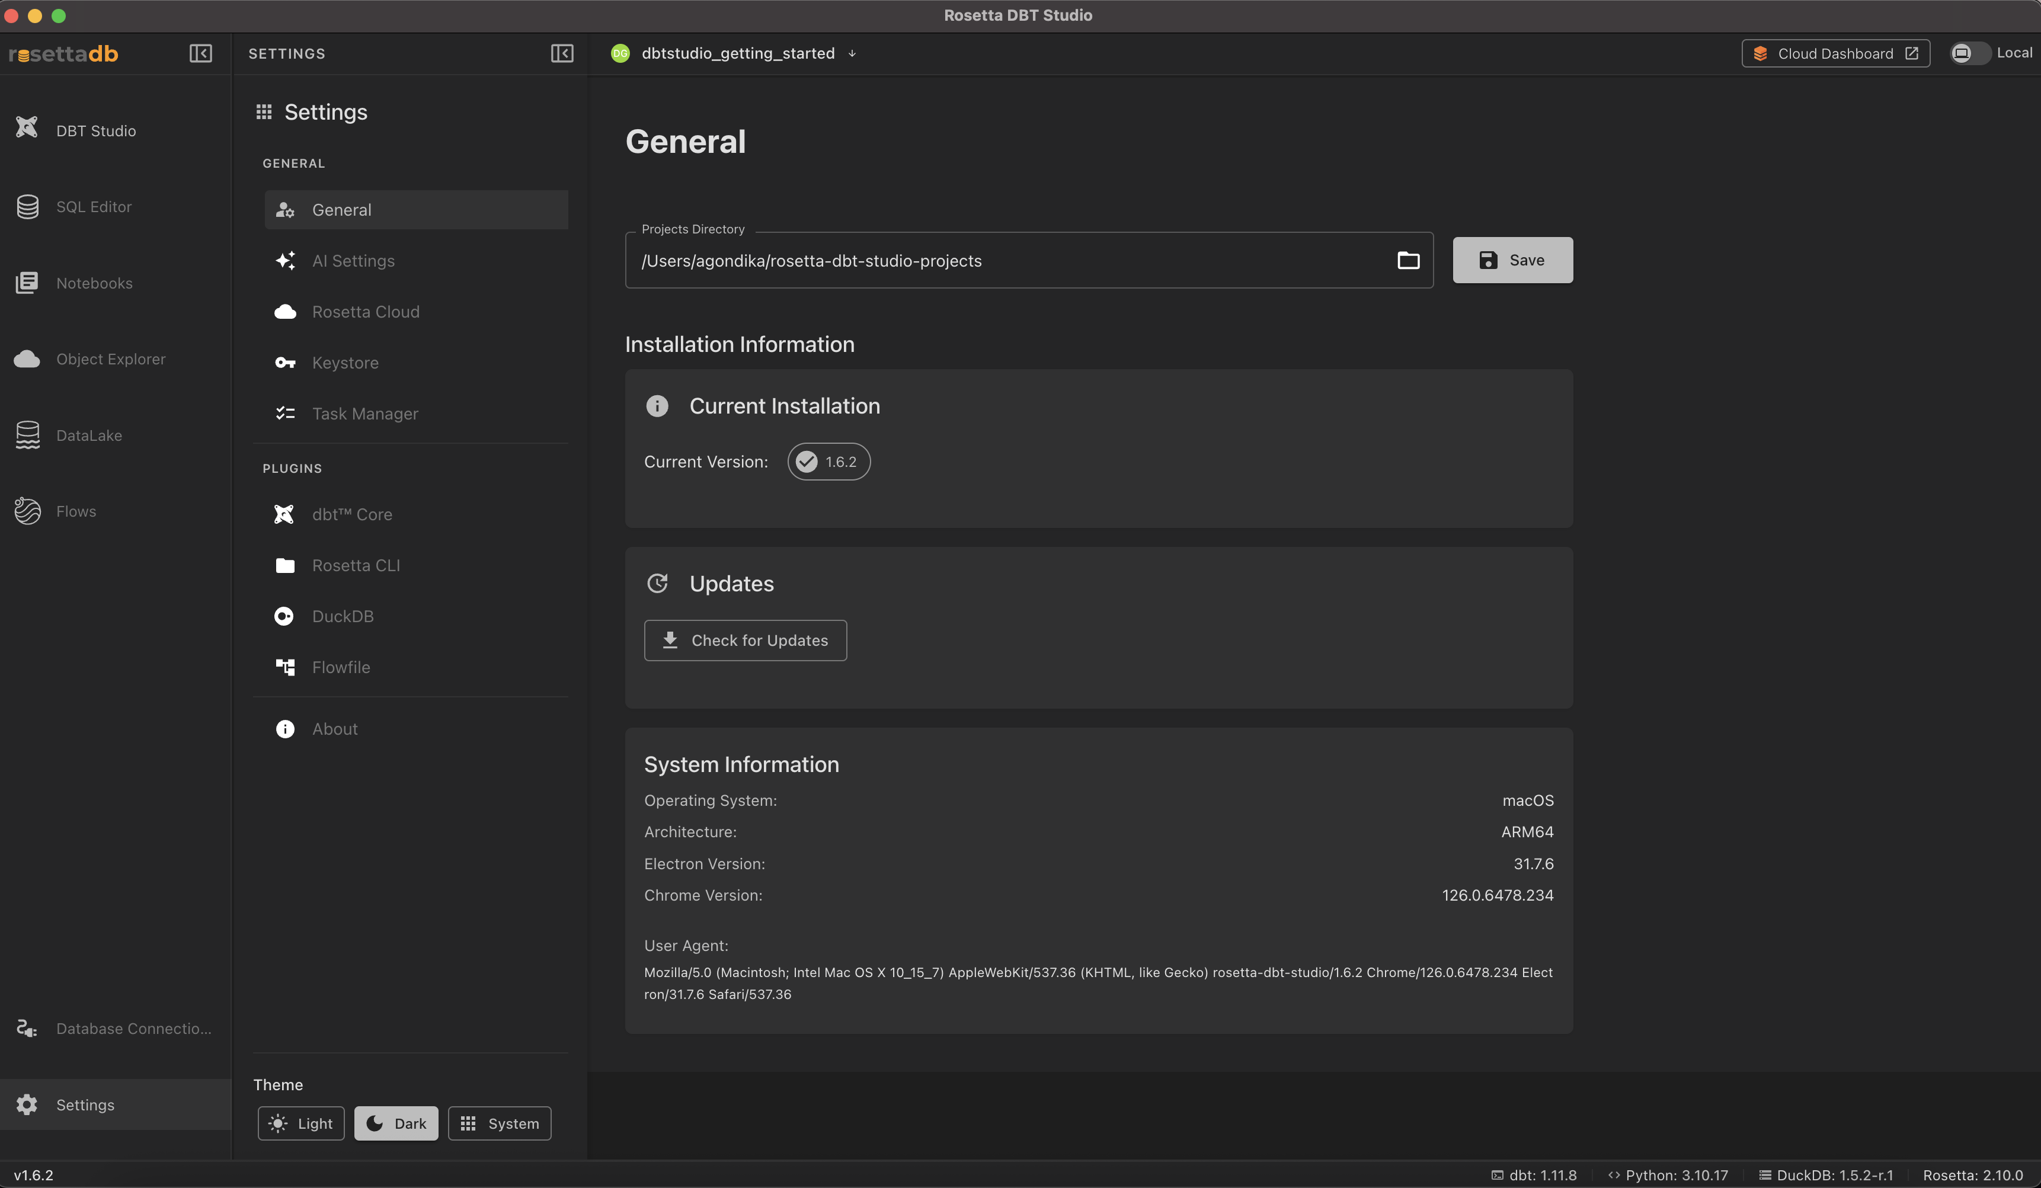Viewport: 2041px width, 1188px height.
Task: Open the SQL Editor database icon
Action: point(27,207)
